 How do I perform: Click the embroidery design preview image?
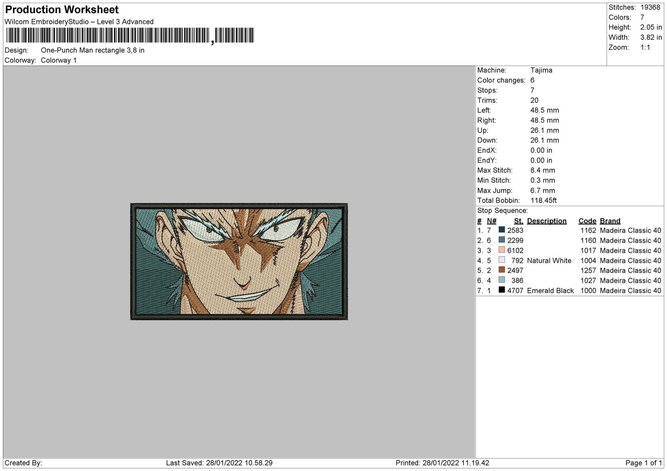point(239,261)
